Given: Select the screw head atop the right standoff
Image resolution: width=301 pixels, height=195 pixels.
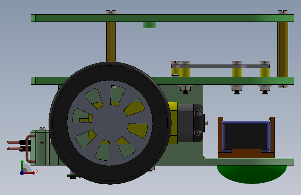Looking at the screenshot, I should point(283,12).
